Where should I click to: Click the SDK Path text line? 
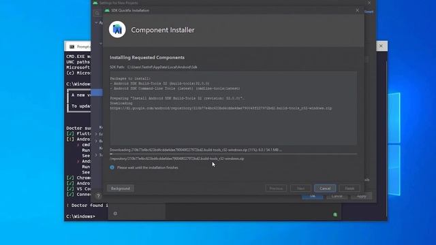click(153, 67)
